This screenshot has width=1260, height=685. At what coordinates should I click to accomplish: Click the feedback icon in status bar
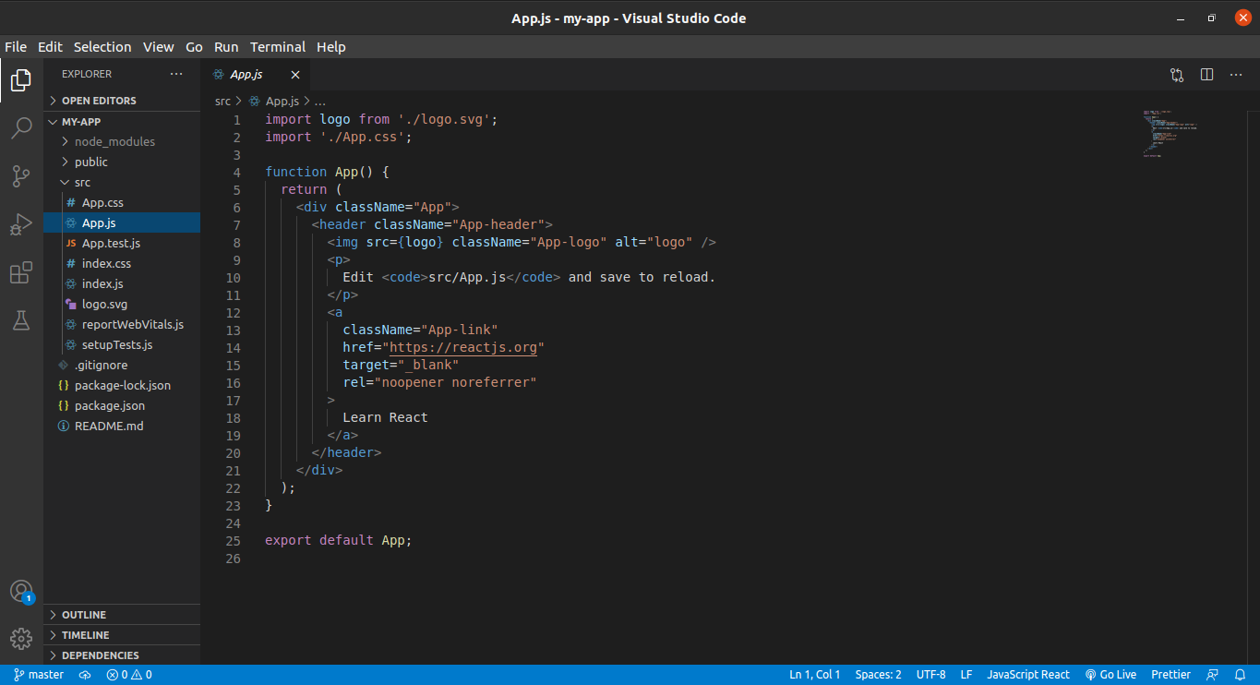(x=1213, y=675)
